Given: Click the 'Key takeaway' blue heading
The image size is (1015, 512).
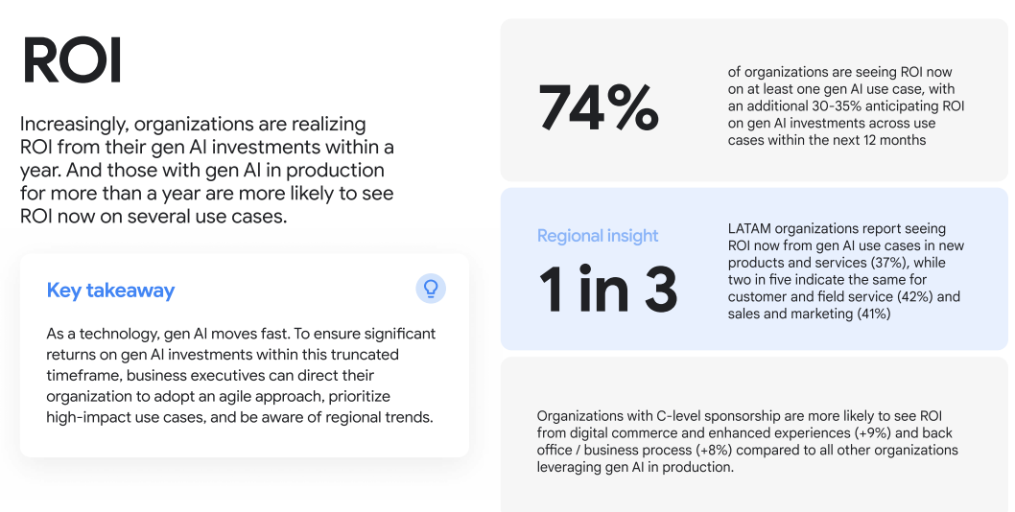Looking at the screenshot, I should click(110, 290).
